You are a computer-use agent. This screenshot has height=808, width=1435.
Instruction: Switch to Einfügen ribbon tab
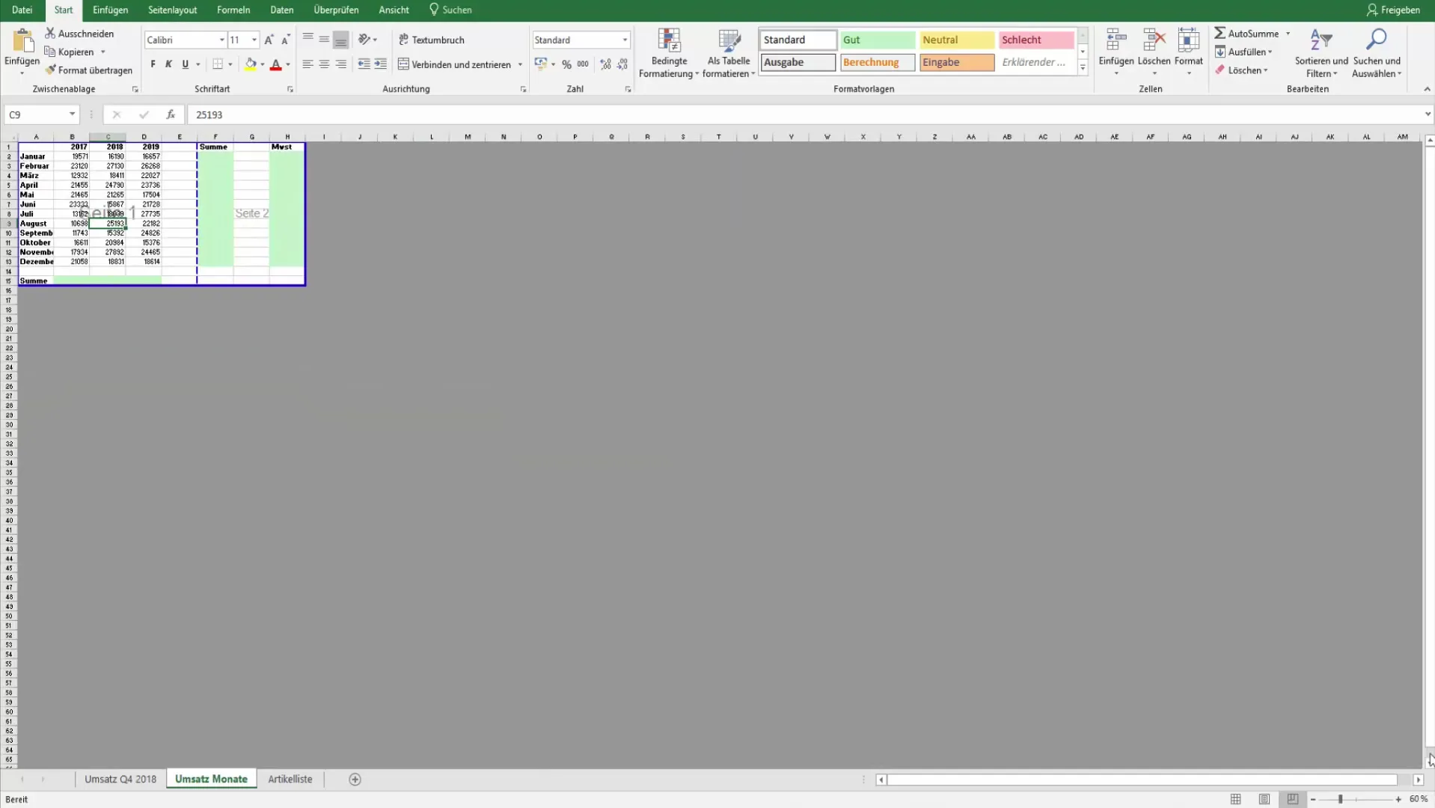coord(110,10)
